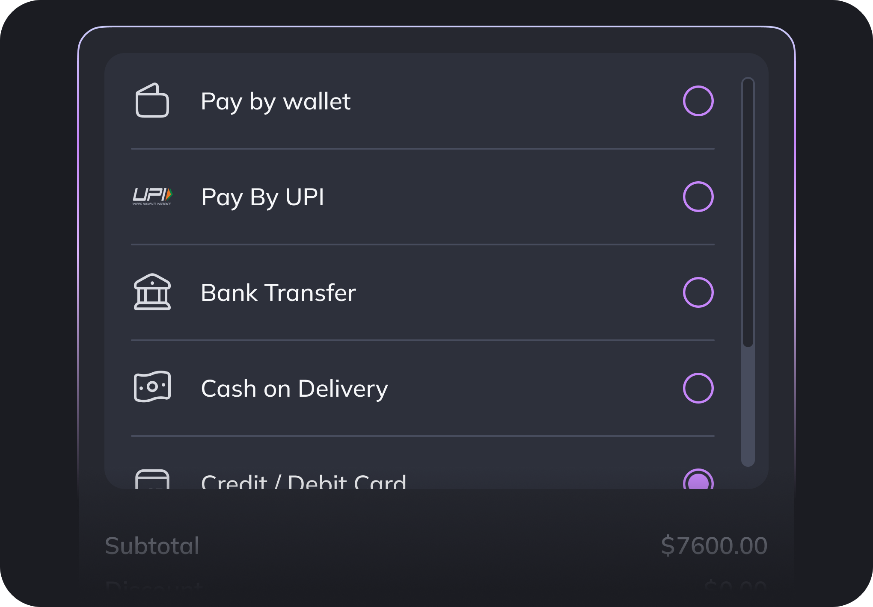The height and width of the screenshot is (607, 873).
Task: Click the selected Credit / Debit Card radio
Action: pos(698,479)
